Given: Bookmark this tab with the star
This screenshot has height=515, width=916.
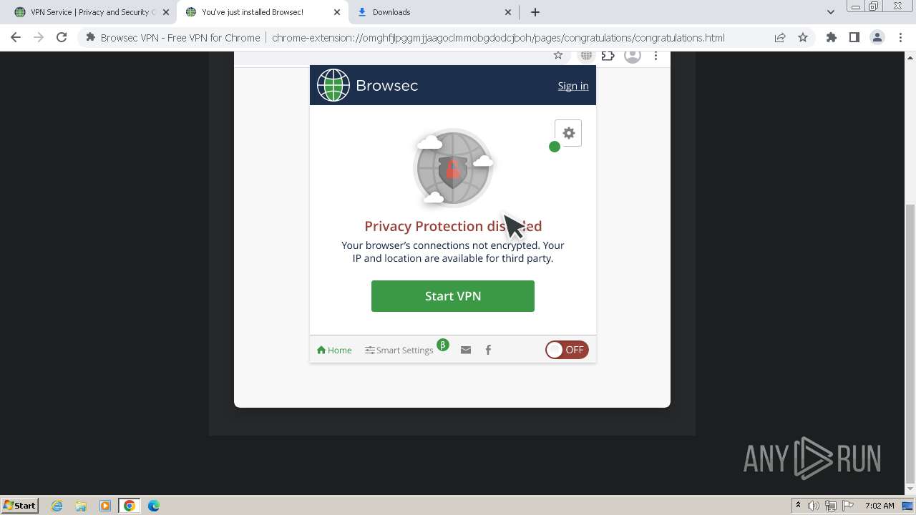Looking at the screenshot, I should (803, 38).
